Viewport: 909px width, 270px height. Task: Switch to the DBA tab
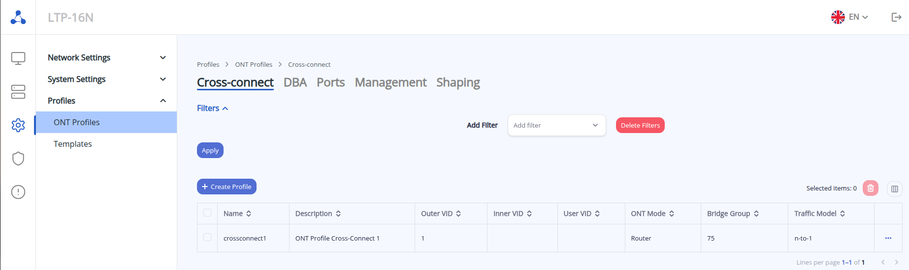295,82
